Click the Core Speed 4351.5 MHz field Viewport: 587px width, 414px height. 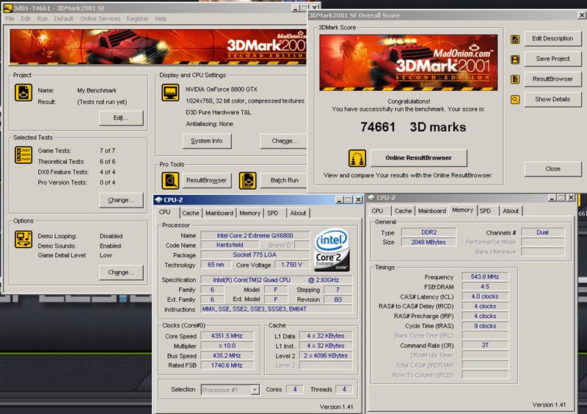(x=227, y=336)
